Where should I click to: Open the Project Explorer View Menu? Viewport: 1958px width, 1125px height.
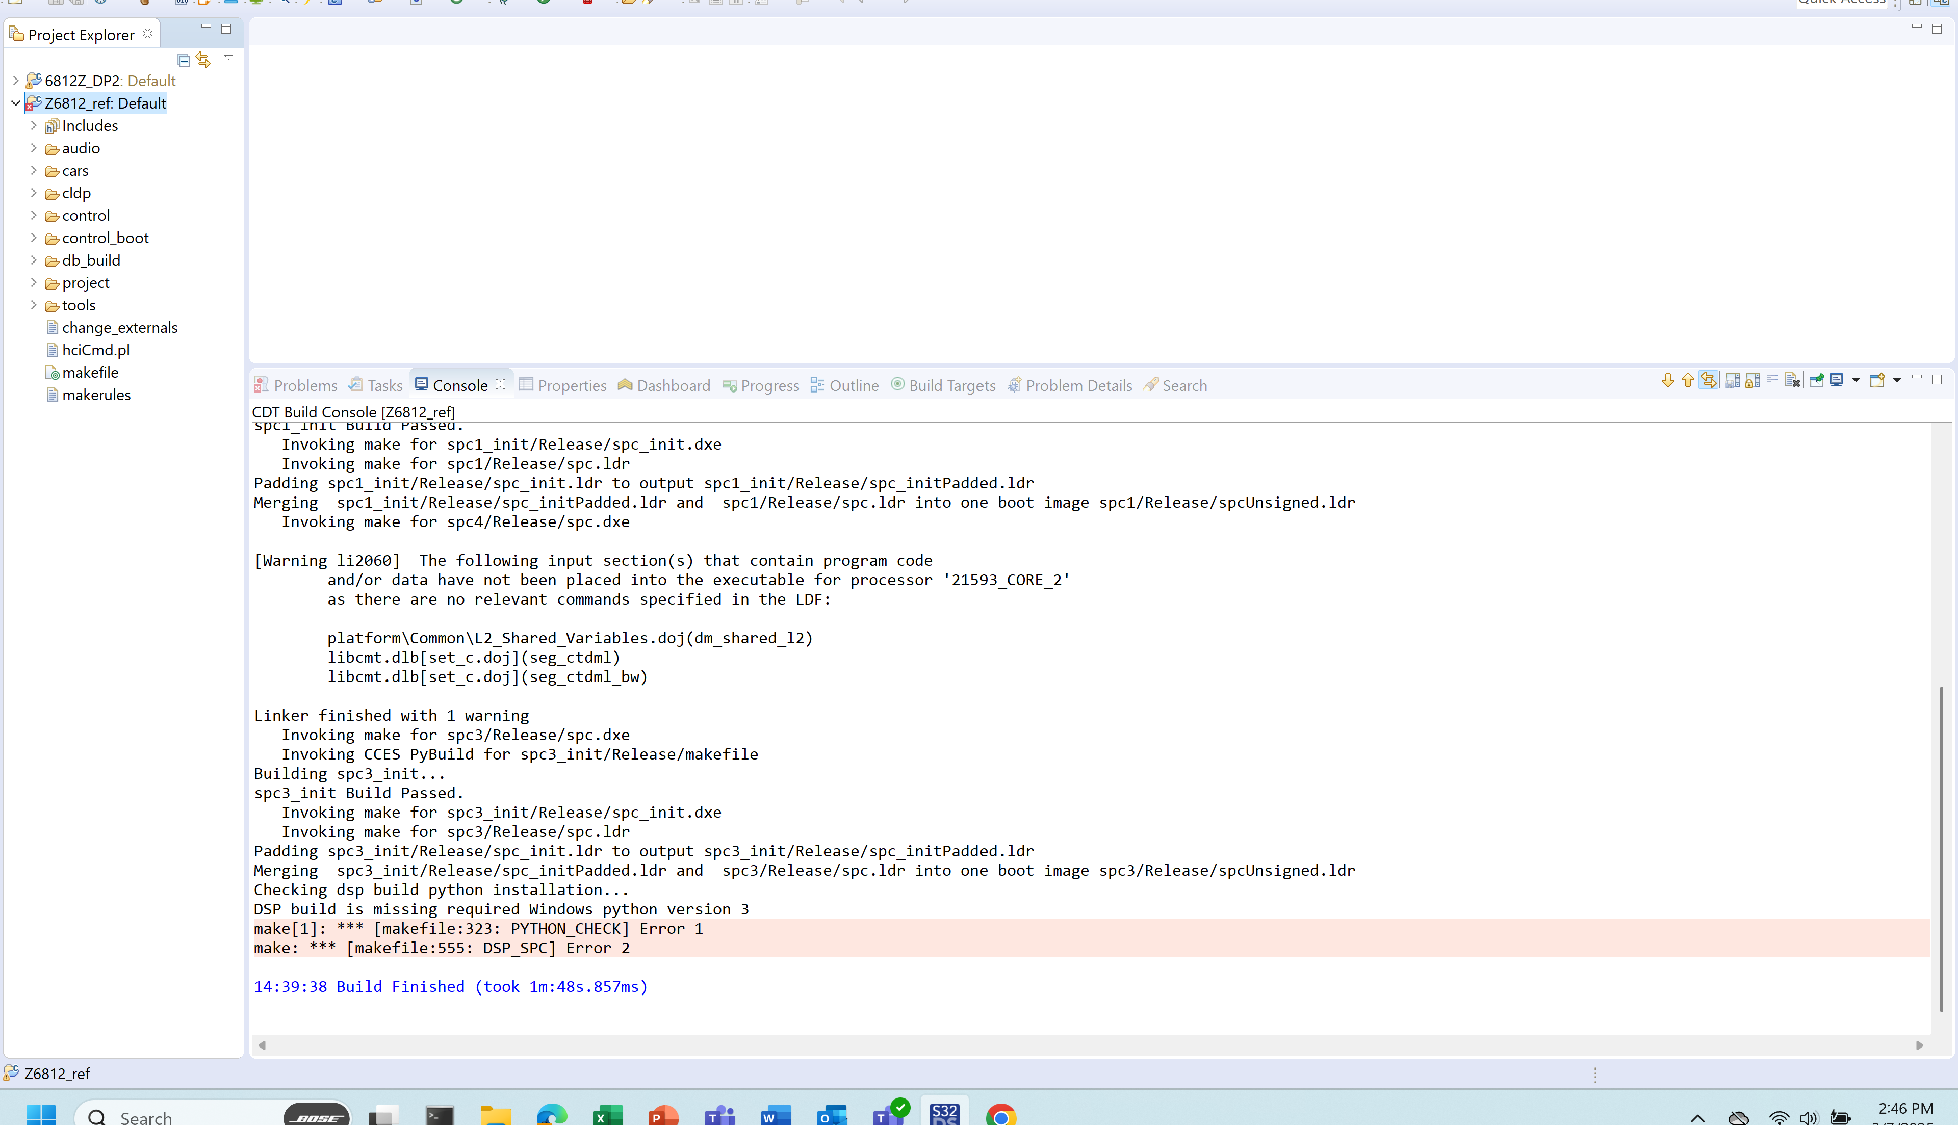click(x=228, y=57)
